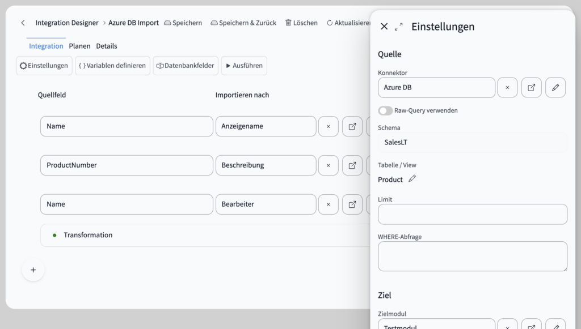Click the Ausführen button
This screenshot has height=329, width=581.
pos(244,66)
